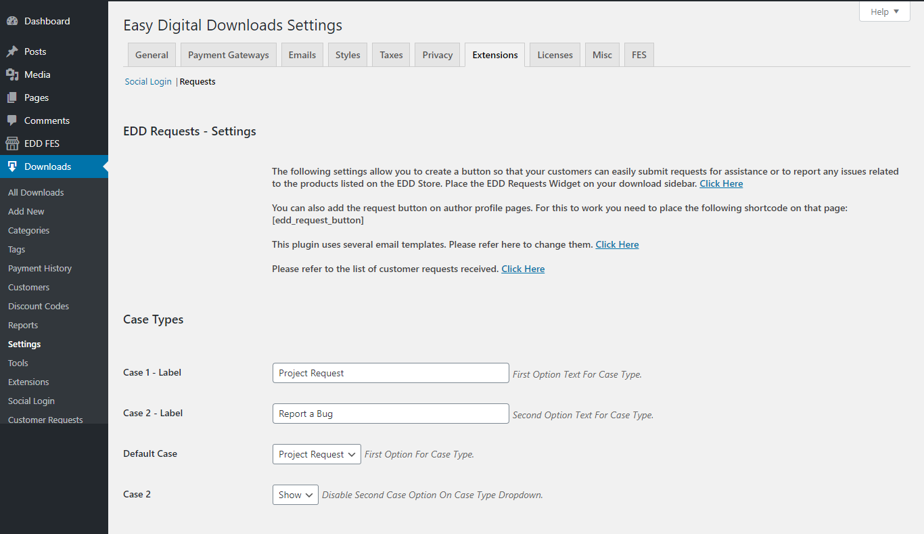This screenshot has height=534, width=924.
Task: Click the Media library icon
Action: click(12, 74)
